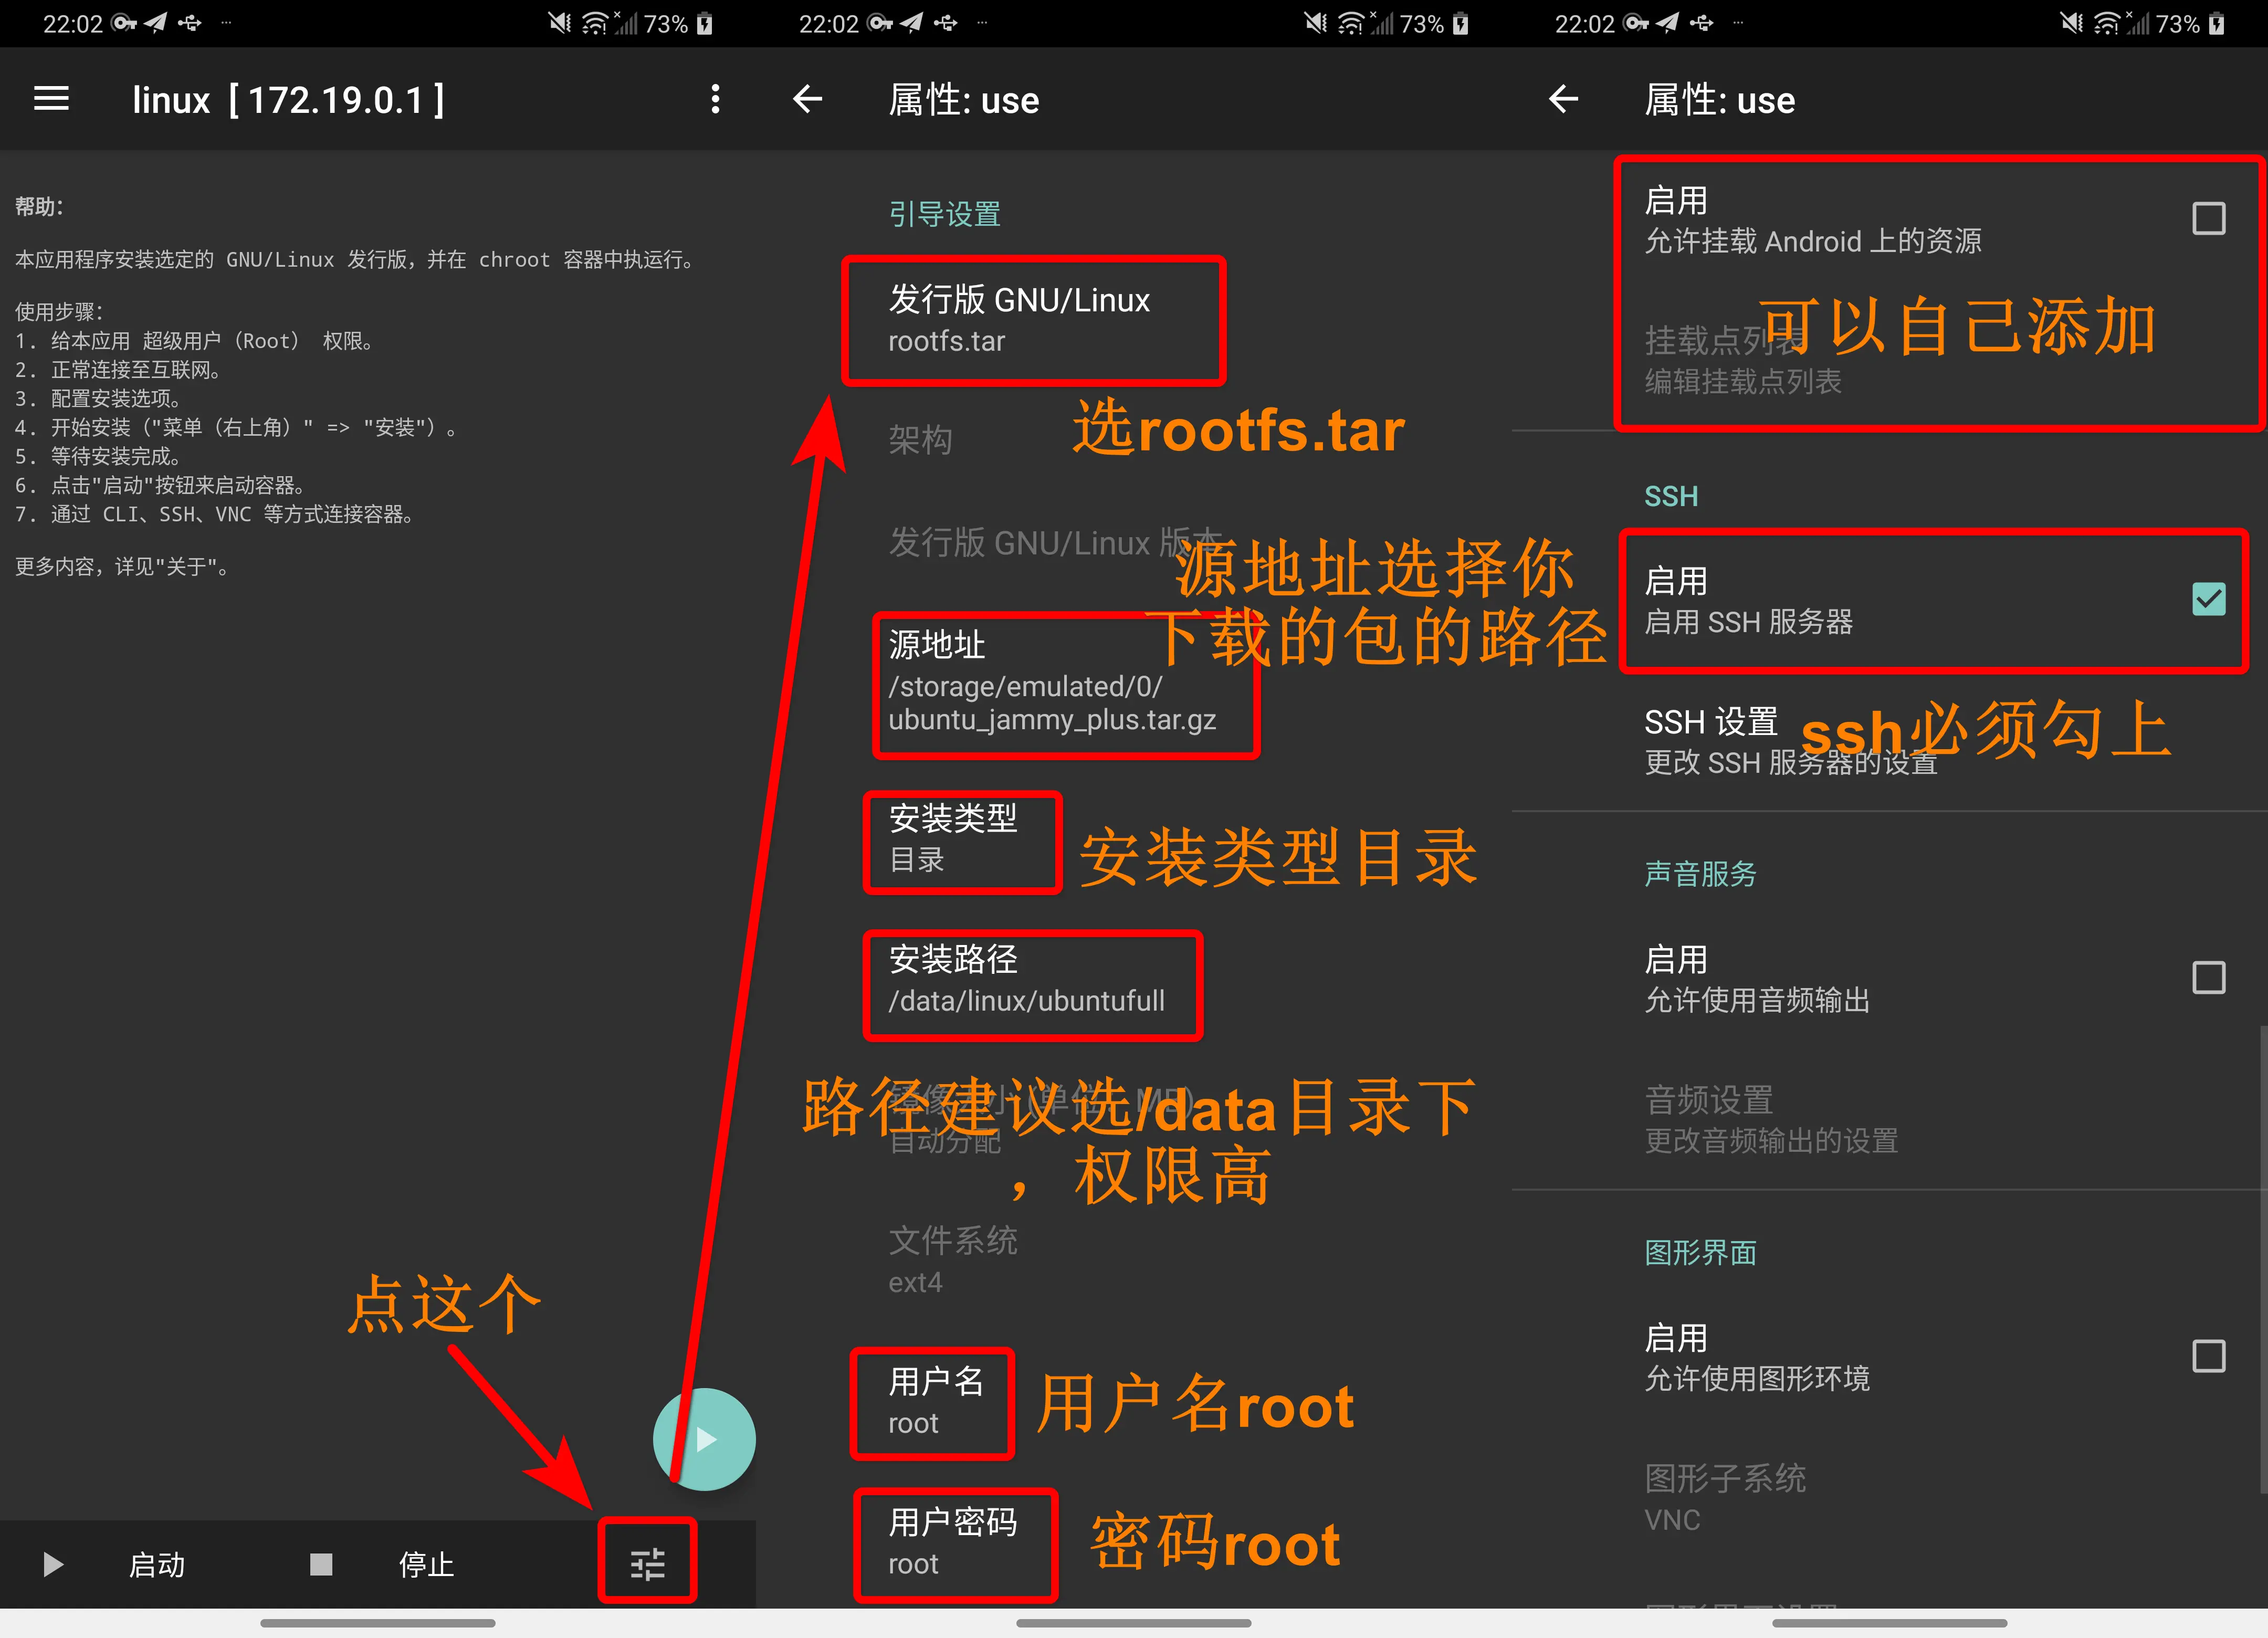The height and width of the screenshot is (1638, 2268).
Task: Tap the USB icon in left status bar
Action: [x=189, y=23]
